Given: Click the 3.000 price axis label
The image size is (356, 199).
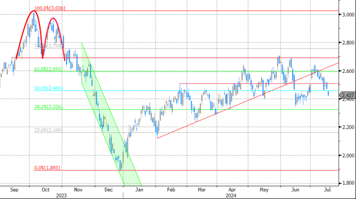Looking at the screenshot, I should click(348, 14).
